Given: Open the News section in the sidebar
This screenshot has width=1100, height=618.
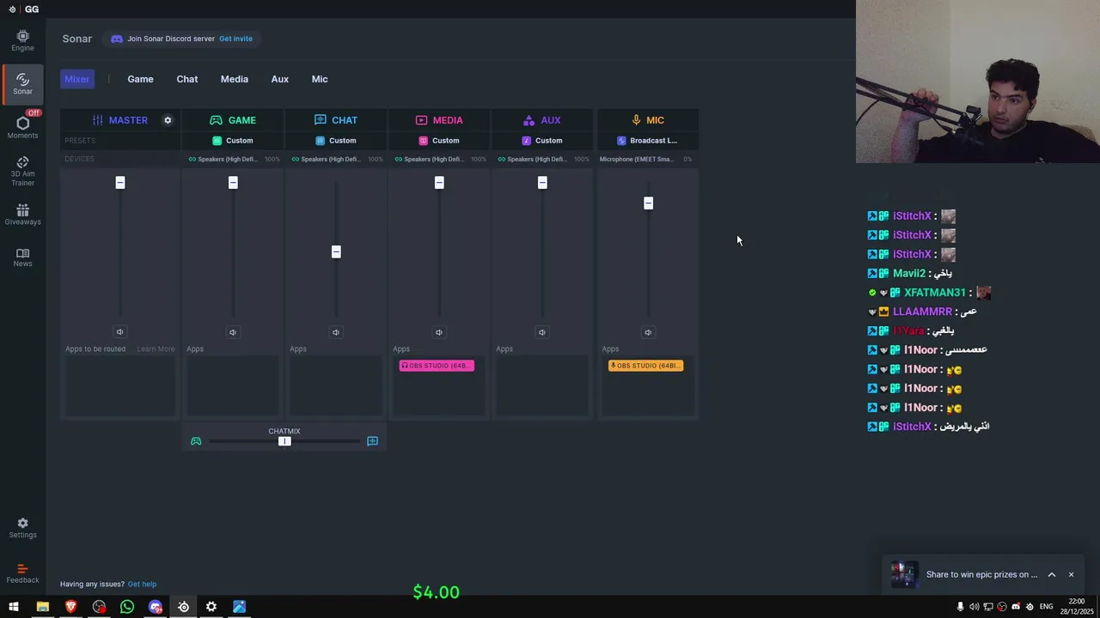Looking at the screenshot, I should pos(22,257).
